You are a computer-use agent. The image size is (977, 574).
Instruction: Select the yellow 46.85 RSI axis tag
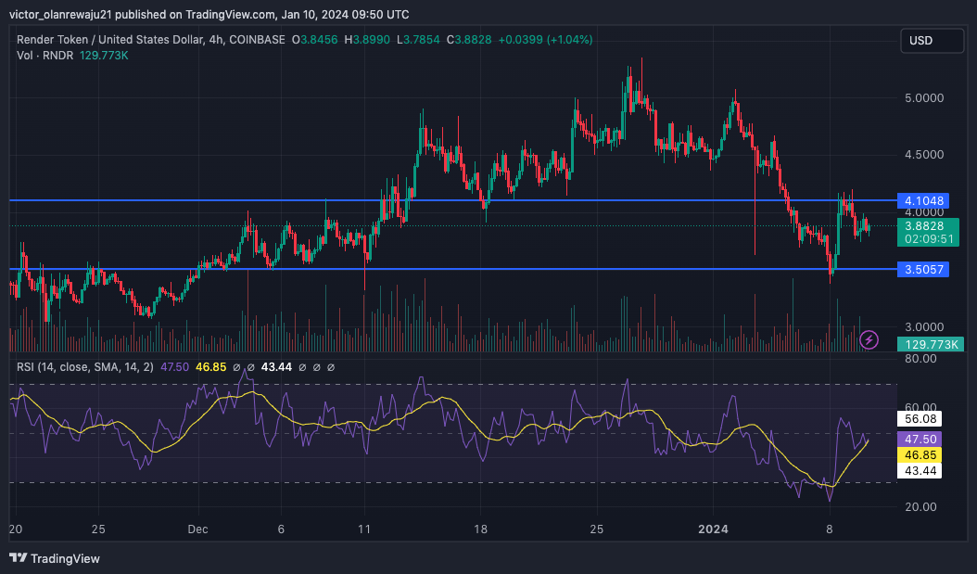(920, 455)
